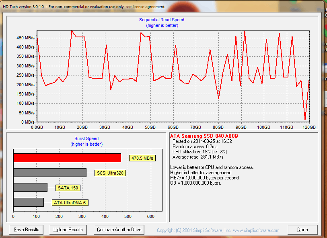Open the www.simplisoftware.com link

pos(255,230)
